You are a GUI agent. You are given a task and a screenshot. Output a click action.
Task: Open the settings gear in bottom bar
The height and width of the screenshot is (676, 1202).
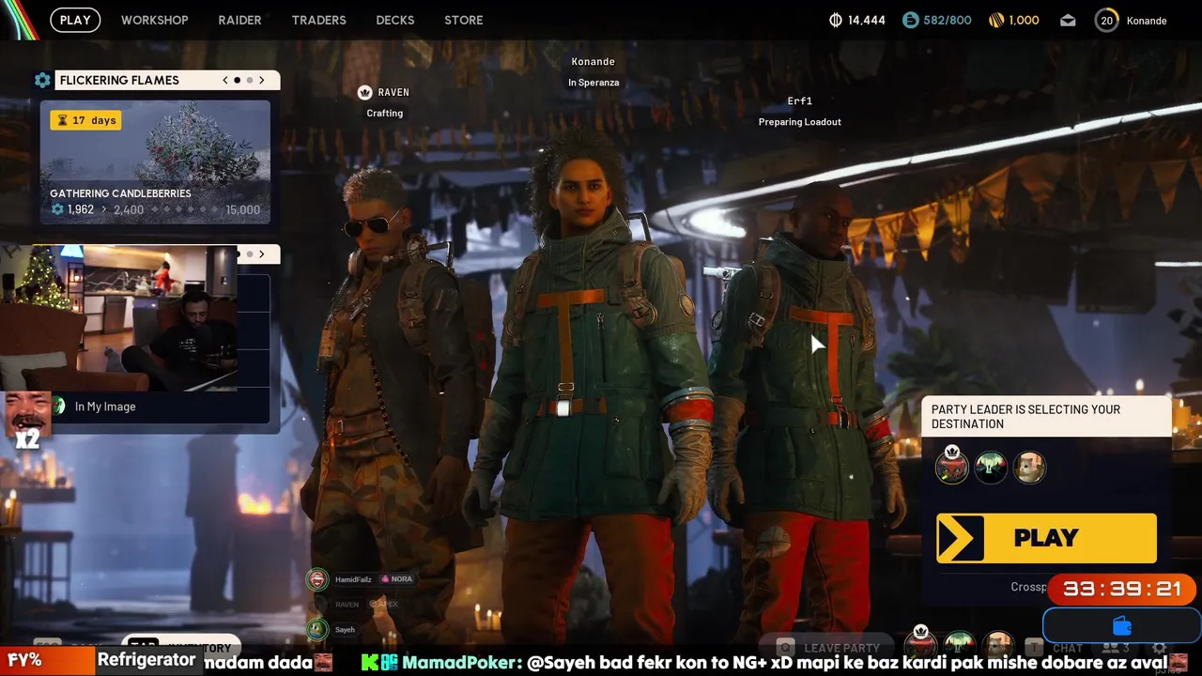(x=1159, y=648)
